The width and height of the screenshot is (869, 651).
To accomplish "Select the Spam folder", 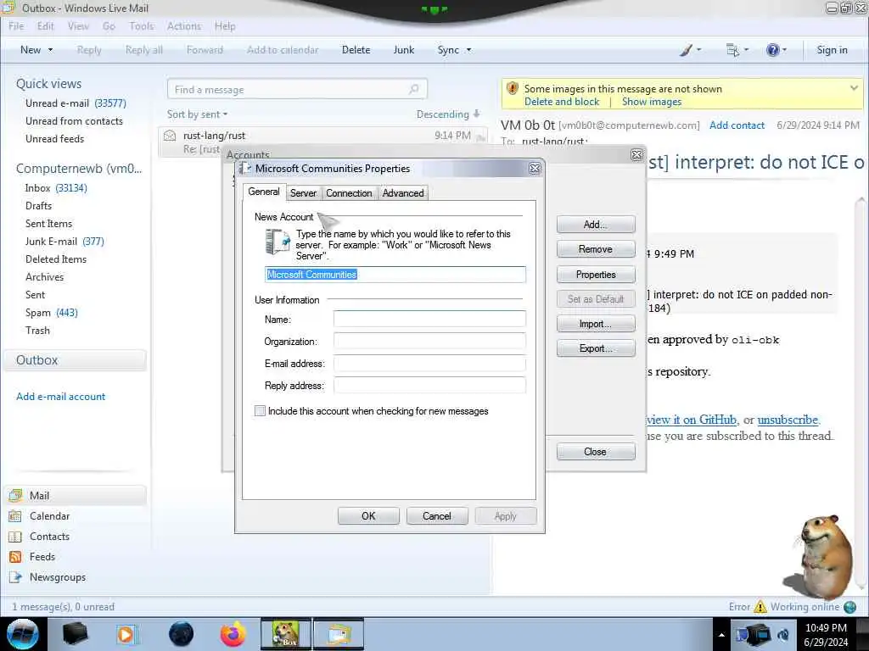I will click(52, 313).
